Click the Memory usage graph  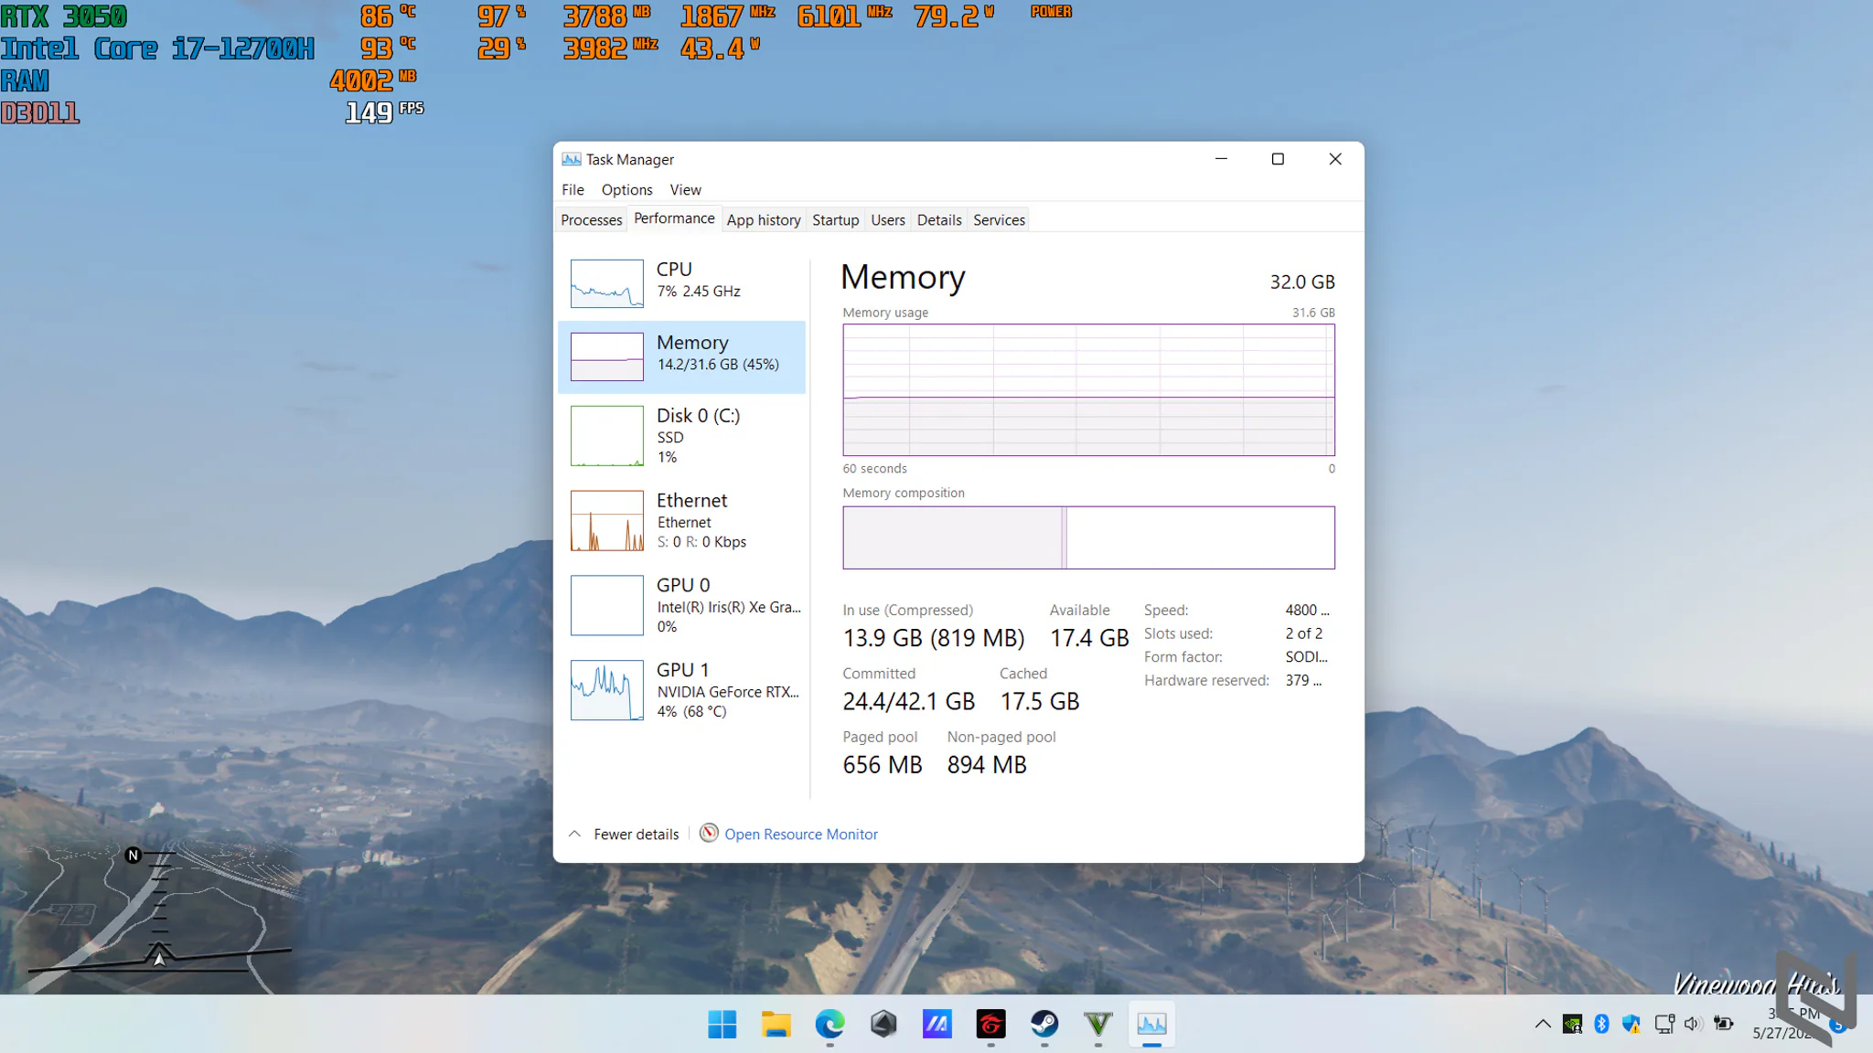(x=1088, y=389)
